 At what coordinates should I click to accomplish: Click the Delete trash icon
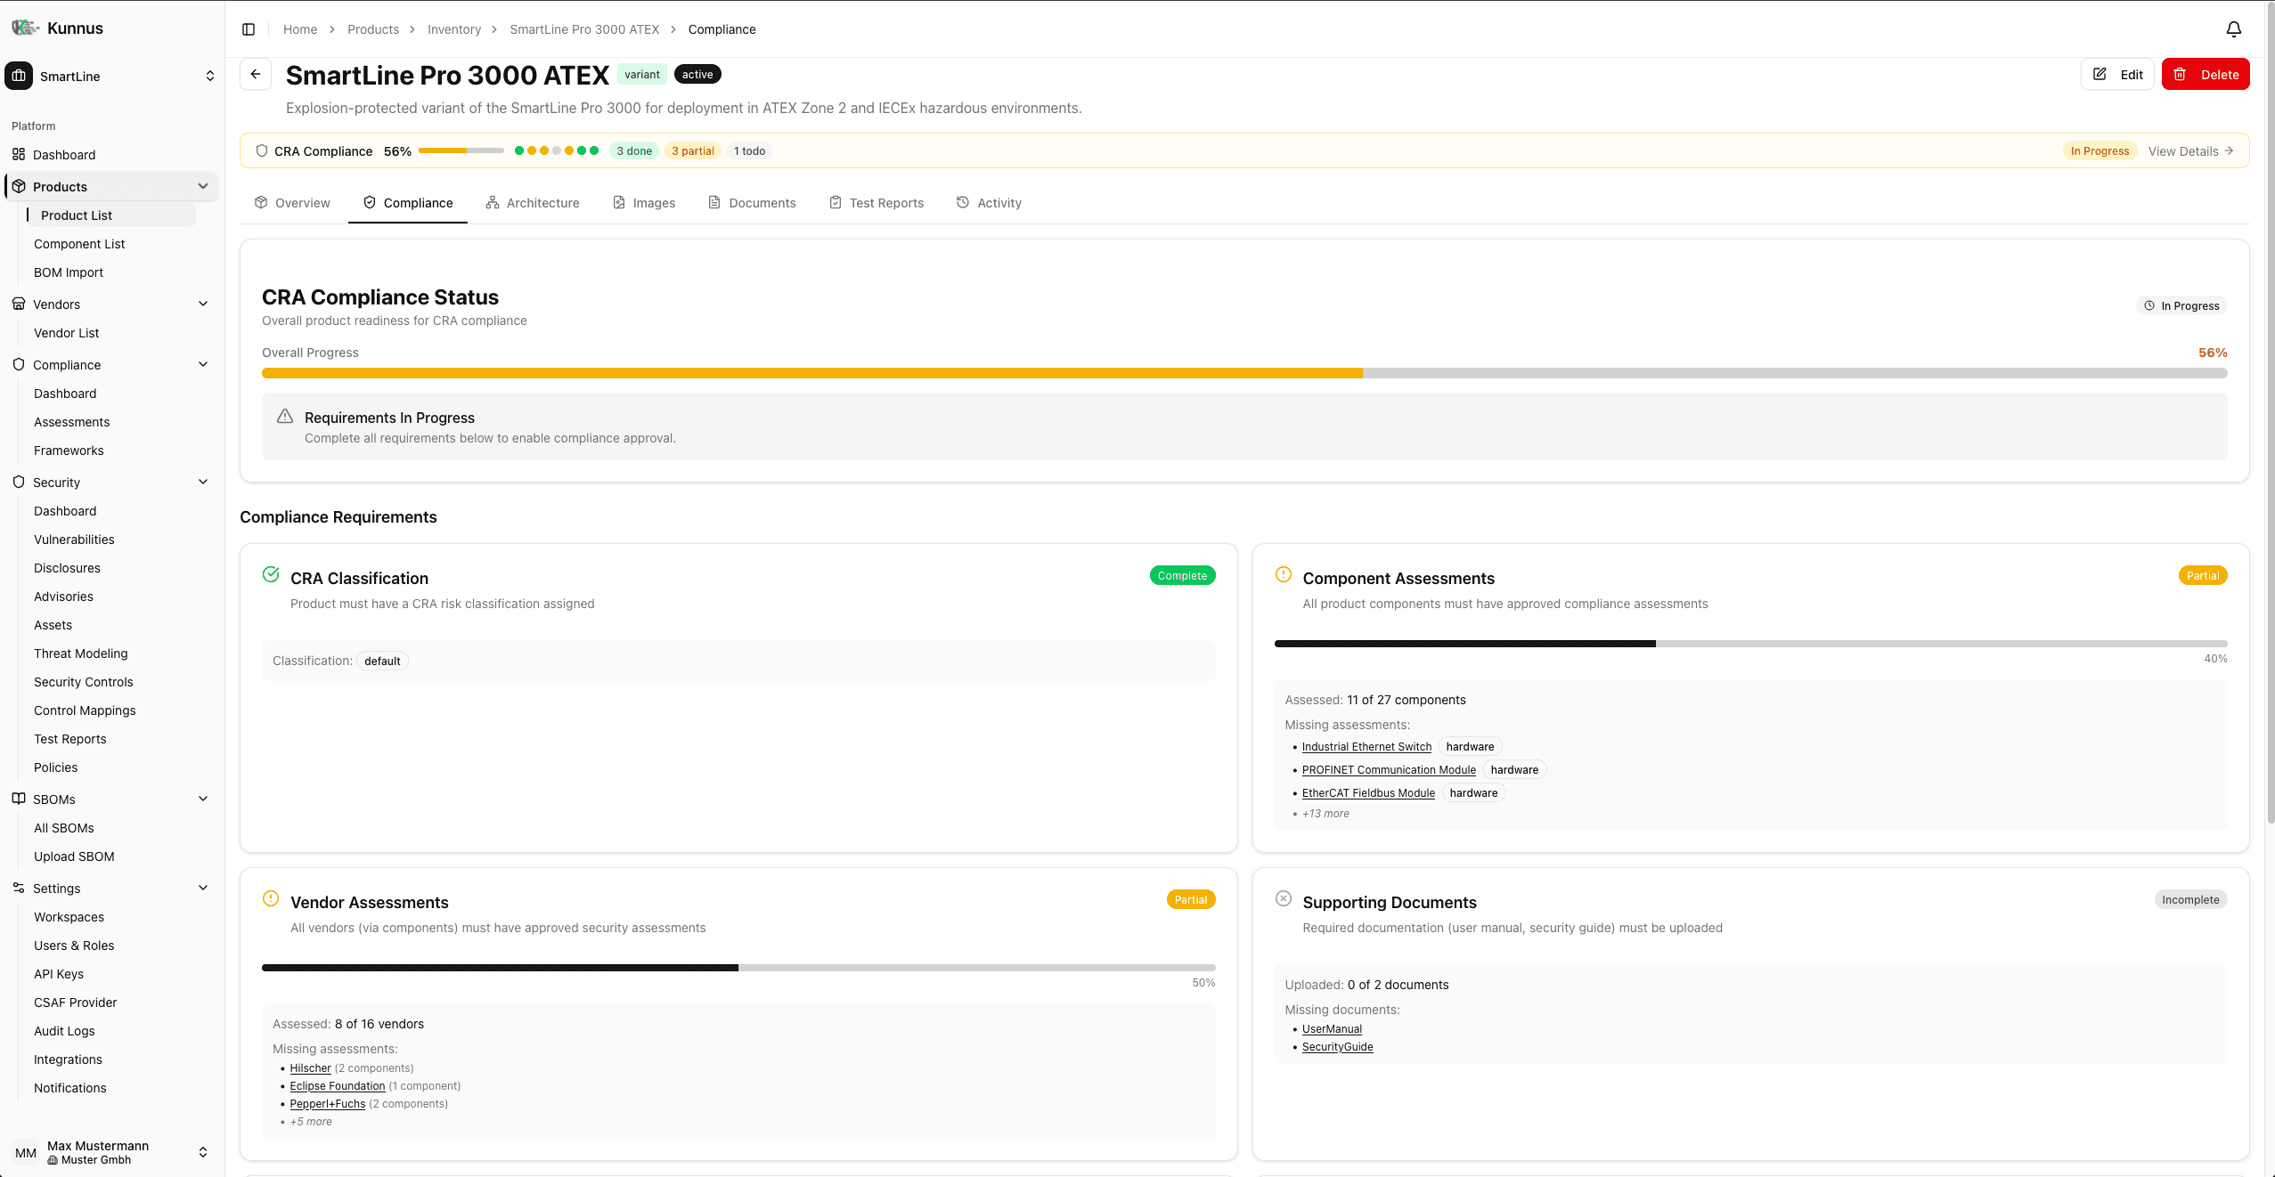click(2181, 75)
